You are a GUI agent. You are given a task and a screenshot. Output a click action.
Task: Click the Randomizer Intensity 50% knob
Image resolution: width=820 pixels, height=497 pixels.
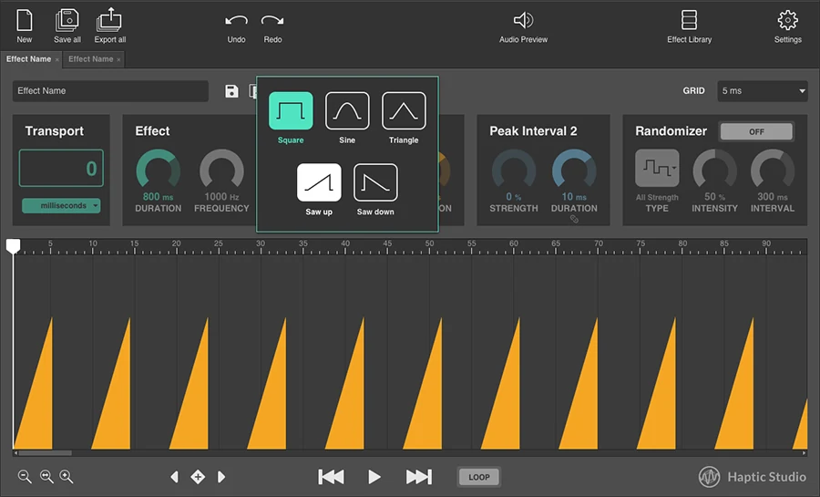[x=715, y=170]
